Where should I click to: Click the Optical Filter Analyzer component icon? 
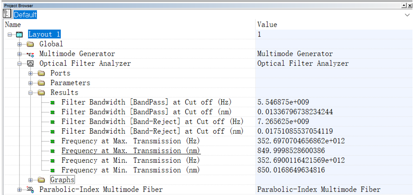tap(30, 64)
